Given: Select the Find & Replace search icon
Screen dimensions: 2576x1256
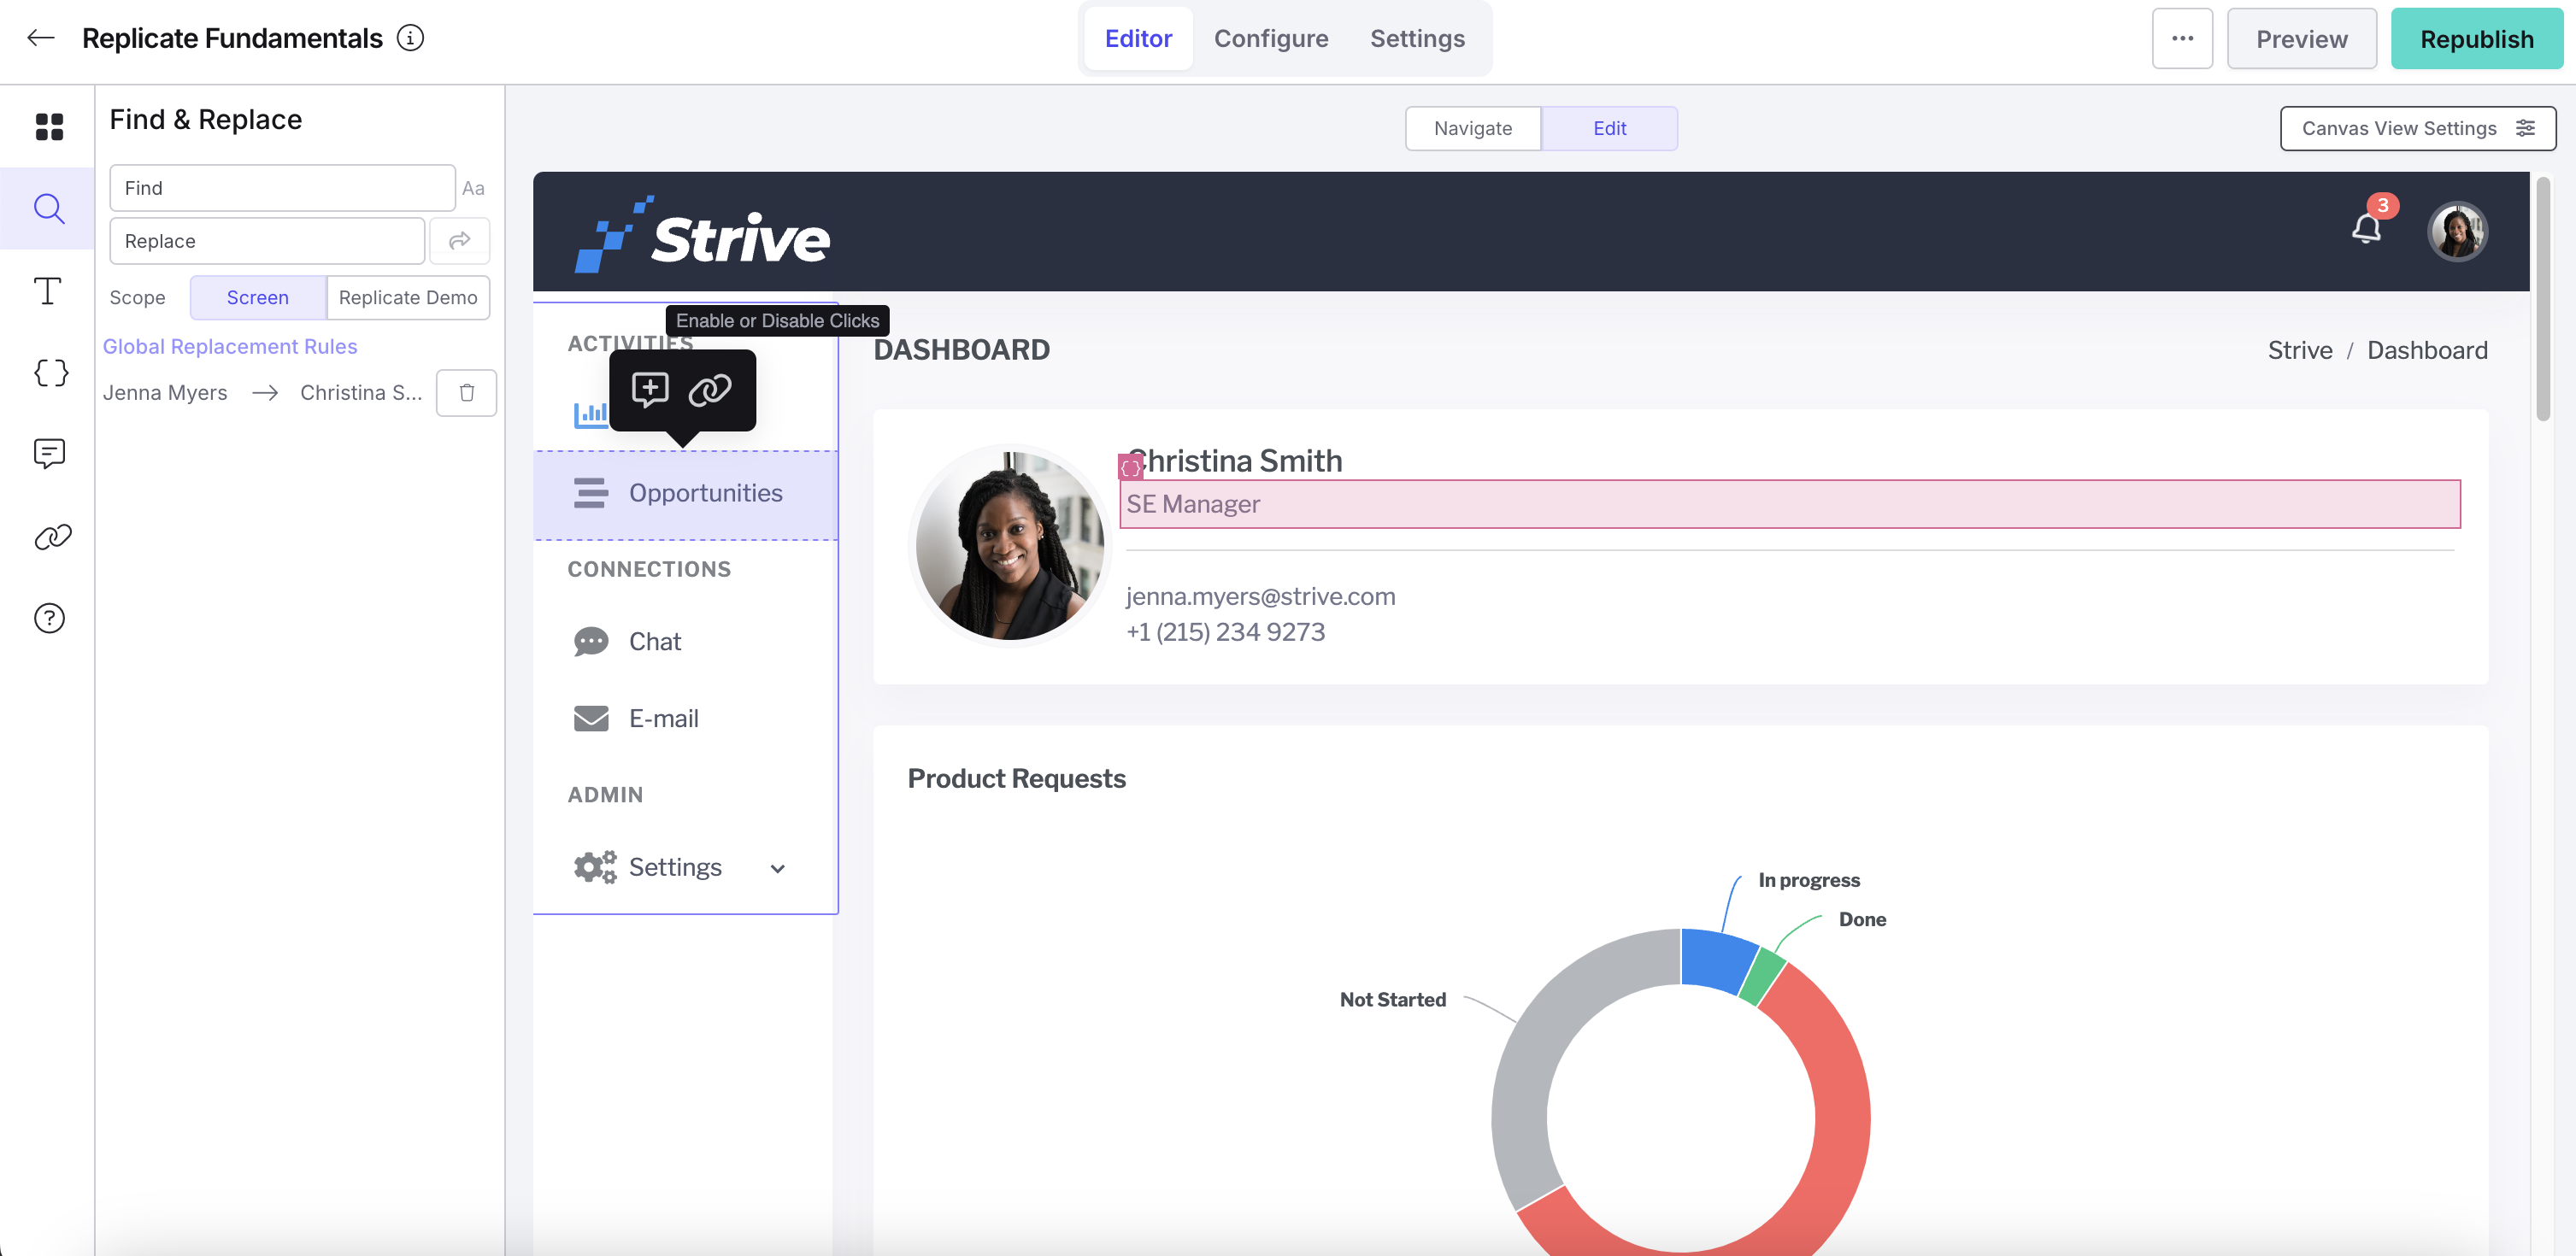Looking at the screenshot, I should click(x=49, y=208).
